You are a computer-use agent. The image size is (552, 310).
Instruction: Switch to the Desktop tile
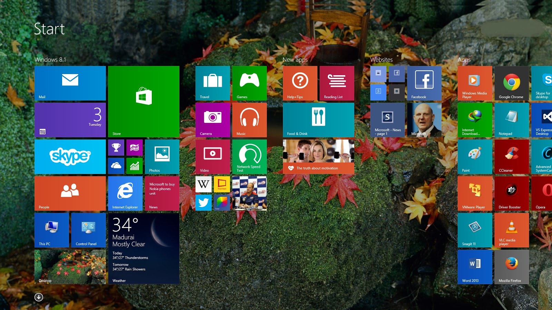(x=70, y=267)
